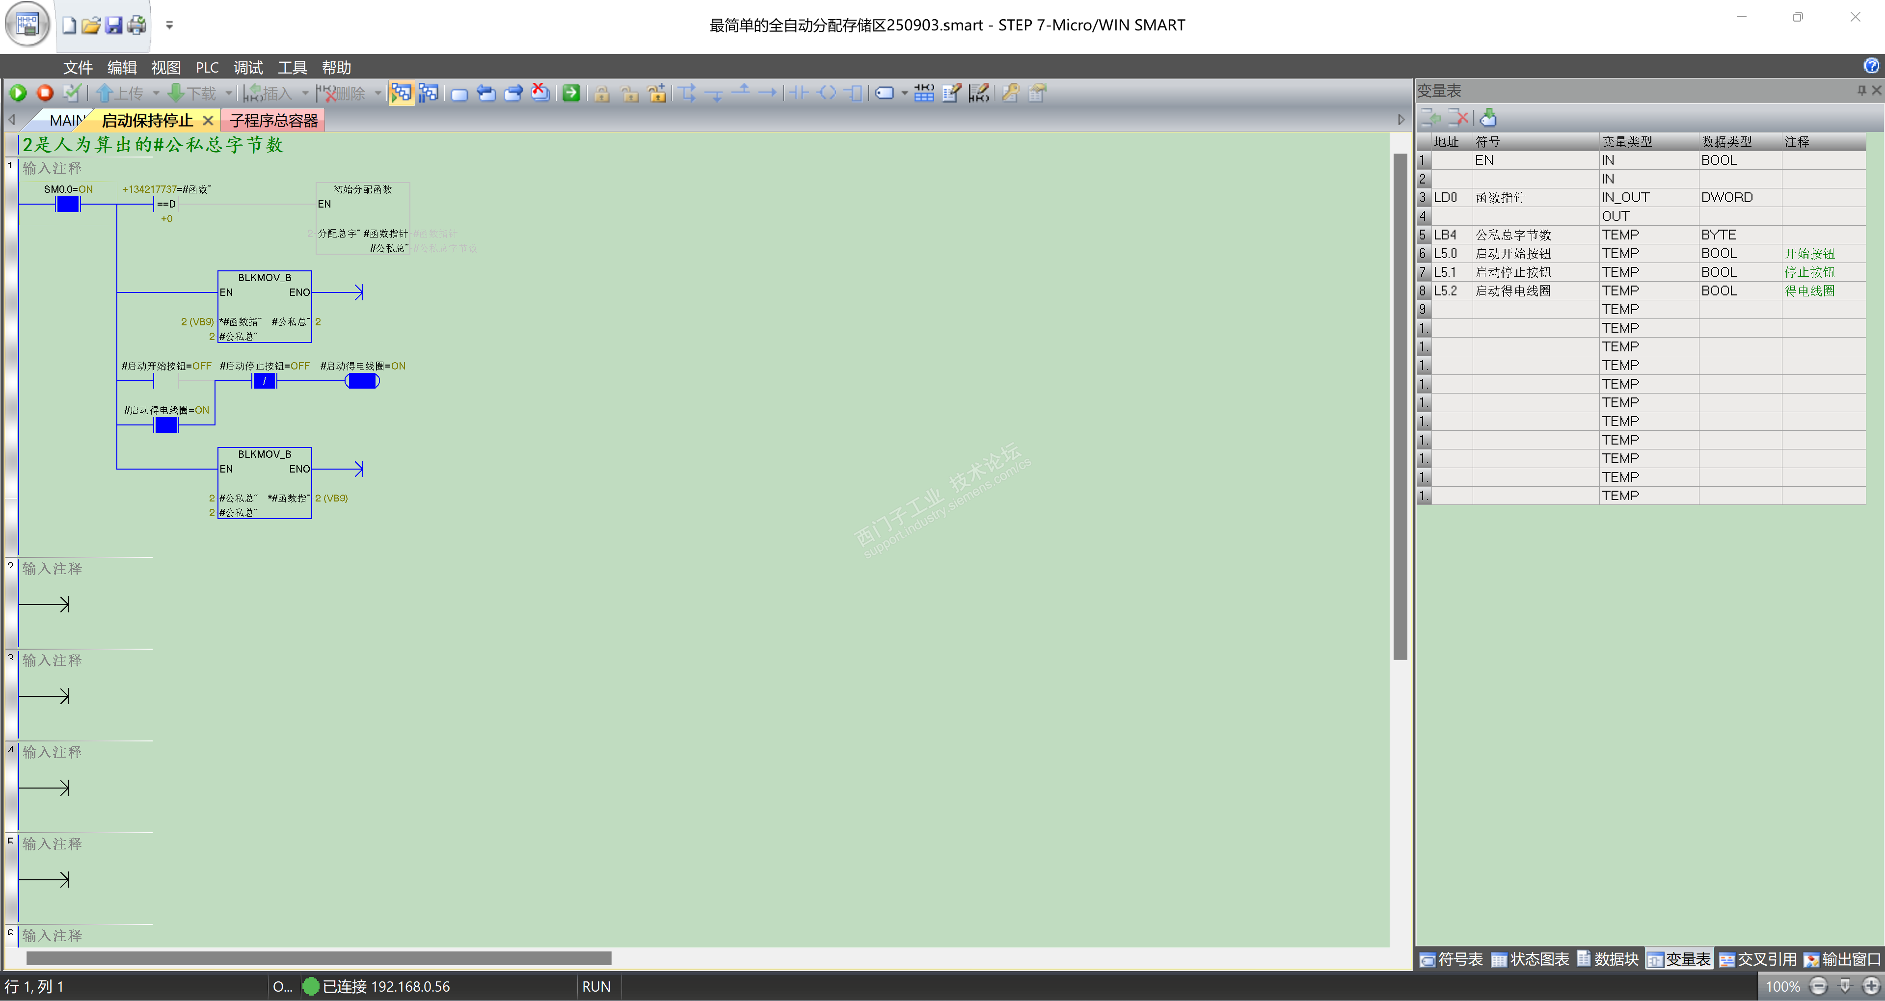This screenshot has height=1001, width=1885.
Task: Click the compile checkmark icon
Action: tap(72, 93)
